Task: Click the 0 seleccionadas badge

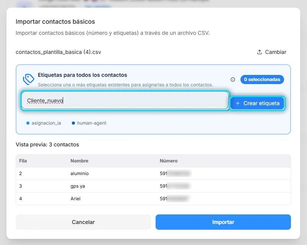Action: pyautogui.click(x=262, y=80)
